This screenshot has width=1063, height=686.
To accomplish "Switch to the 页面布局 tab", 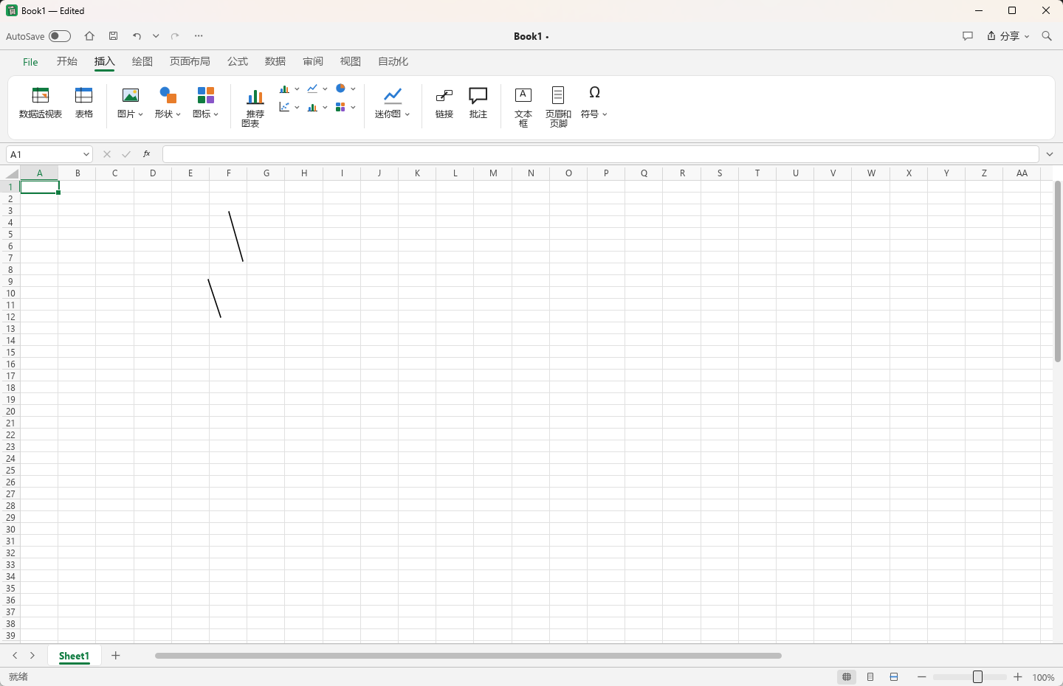I will (x=190, y=61).
